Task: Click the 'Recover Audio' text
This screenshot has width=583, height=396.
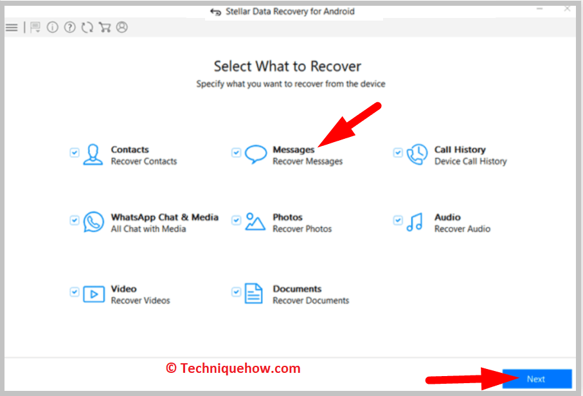Action: point(463,229)
